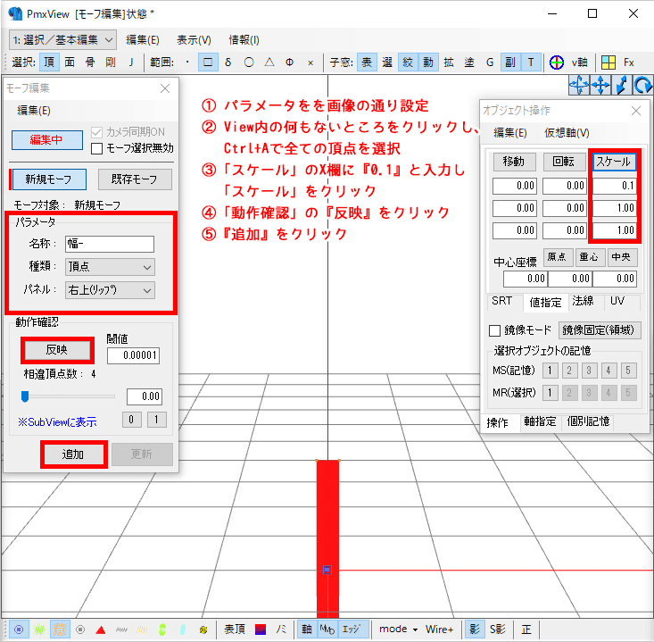Viewport: 654px width, 642px height.
Task: Choose rectangle range selection tool
Action: point(208,63)
